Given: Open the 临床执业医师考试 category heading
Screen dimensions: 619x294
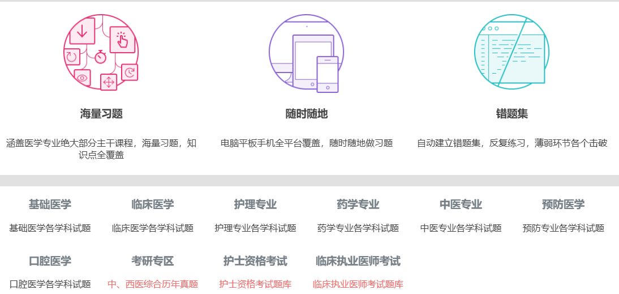Looking at the screenshot, I should 358,261.
